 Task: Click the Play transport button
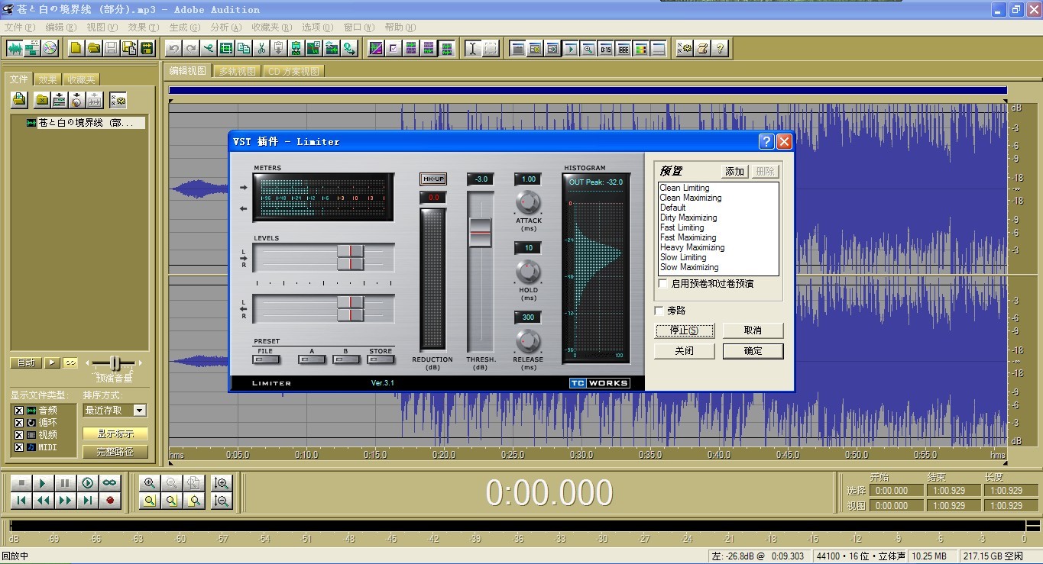pos(44,483)
